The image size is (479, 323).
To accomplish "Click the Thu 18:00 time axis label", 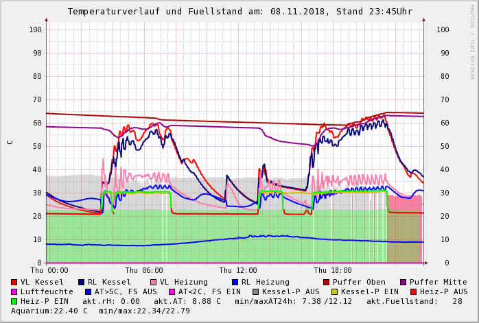I will click(x=333, y=271).
